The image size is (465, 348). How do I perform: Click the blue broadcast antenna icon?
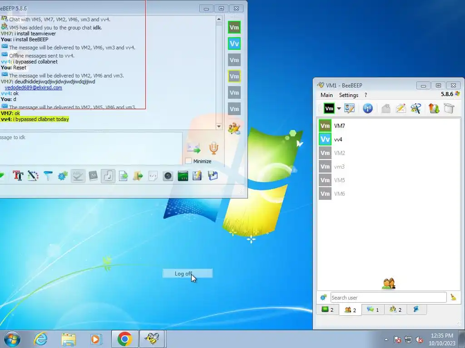pos(368,109)
